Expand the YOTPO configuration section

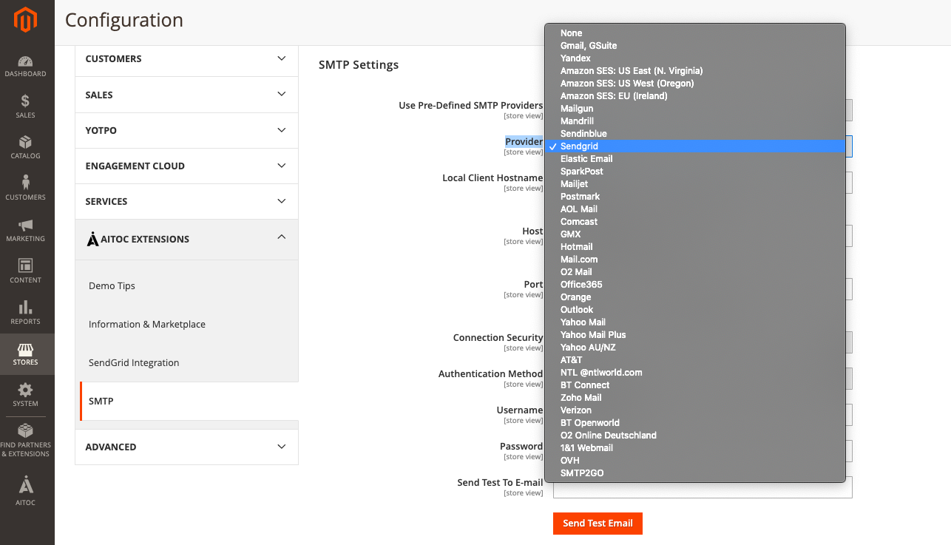tap(186, 130)
